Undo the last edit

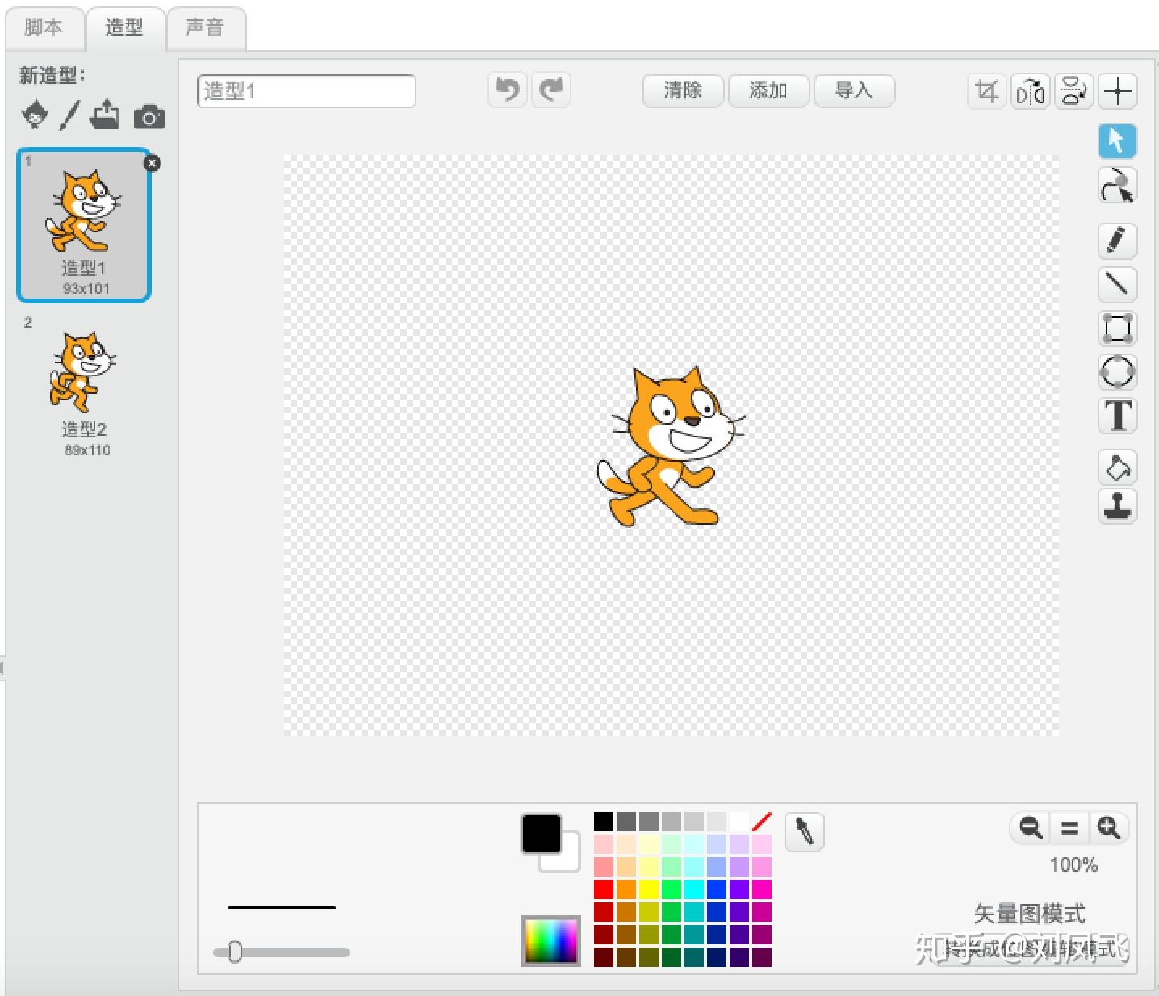[508, 90]
